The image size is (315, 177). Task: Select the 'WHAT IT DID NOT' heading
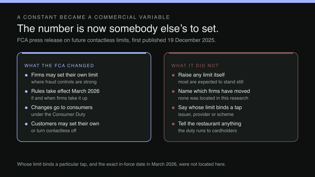coord(195,66)
